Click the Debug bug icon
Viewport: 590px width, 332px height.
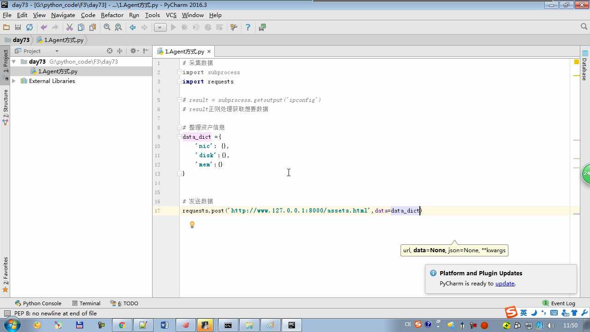185,28
